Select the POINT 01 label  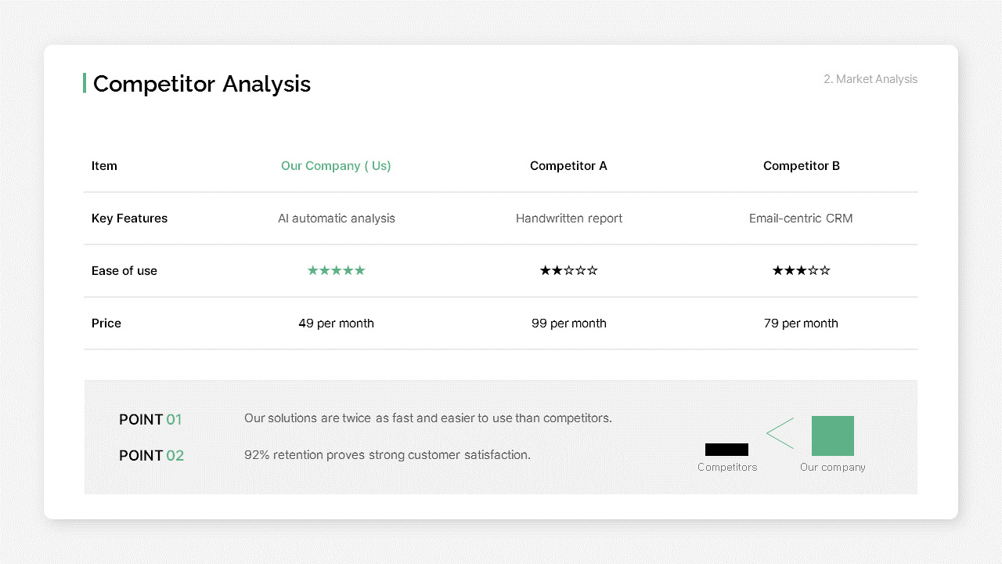(x=150, y=420)
